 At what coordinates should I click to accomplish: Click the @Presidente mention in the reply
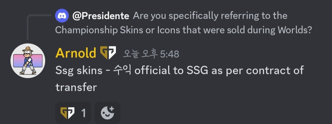[101, 16]
